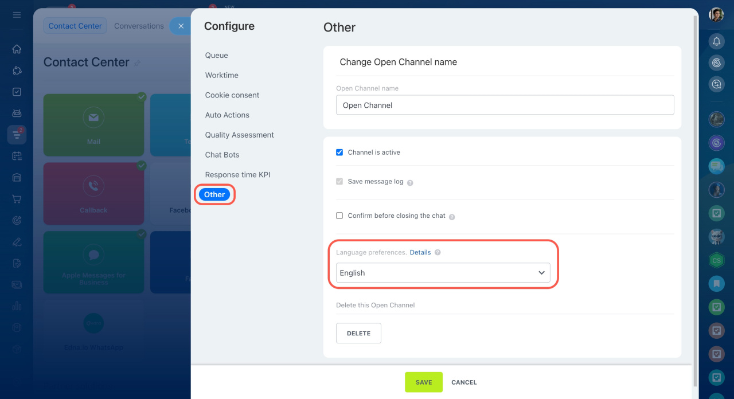
Task: Select Chat Bots in Configure menu
Action: tap(222, 155)
